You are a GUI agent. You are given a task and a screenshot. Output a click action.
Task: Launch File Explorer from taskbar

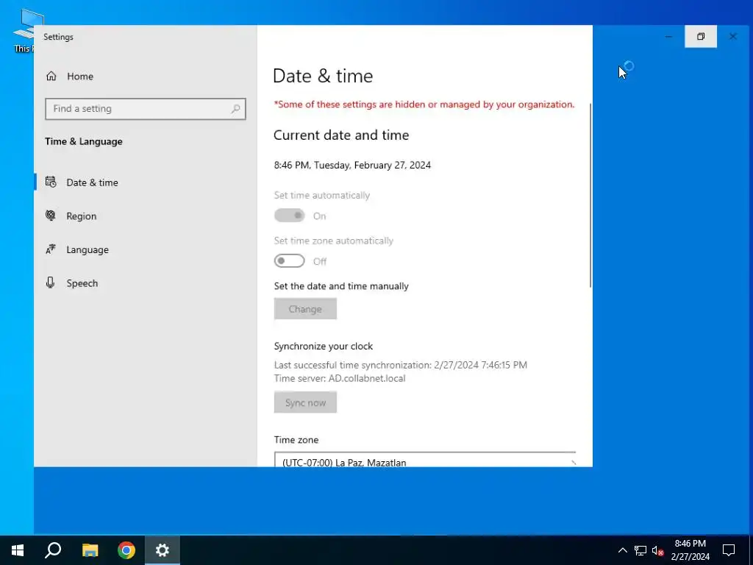pyautogui.click(x=90, y=550)
